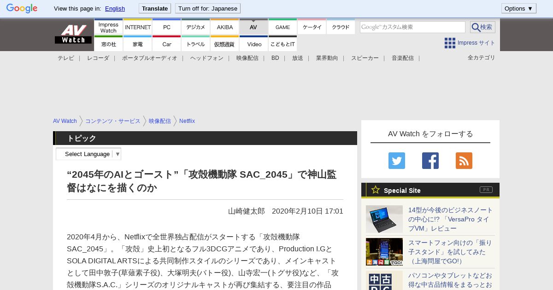Screen dimensions: 553x290
Task: Open the INTERNET Watch tab
Action: coord(138,27)
